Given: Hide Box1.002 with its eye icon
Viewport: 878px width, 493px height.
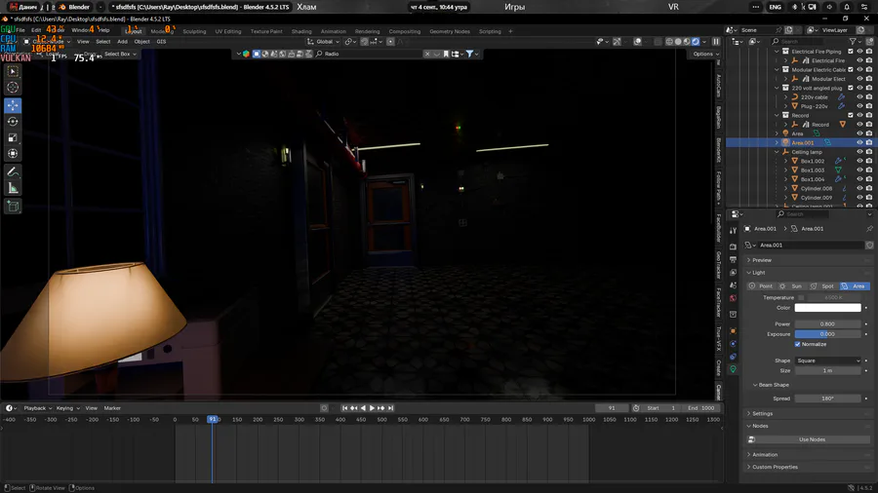Looking at the screenshot, I should pos(860,161).
